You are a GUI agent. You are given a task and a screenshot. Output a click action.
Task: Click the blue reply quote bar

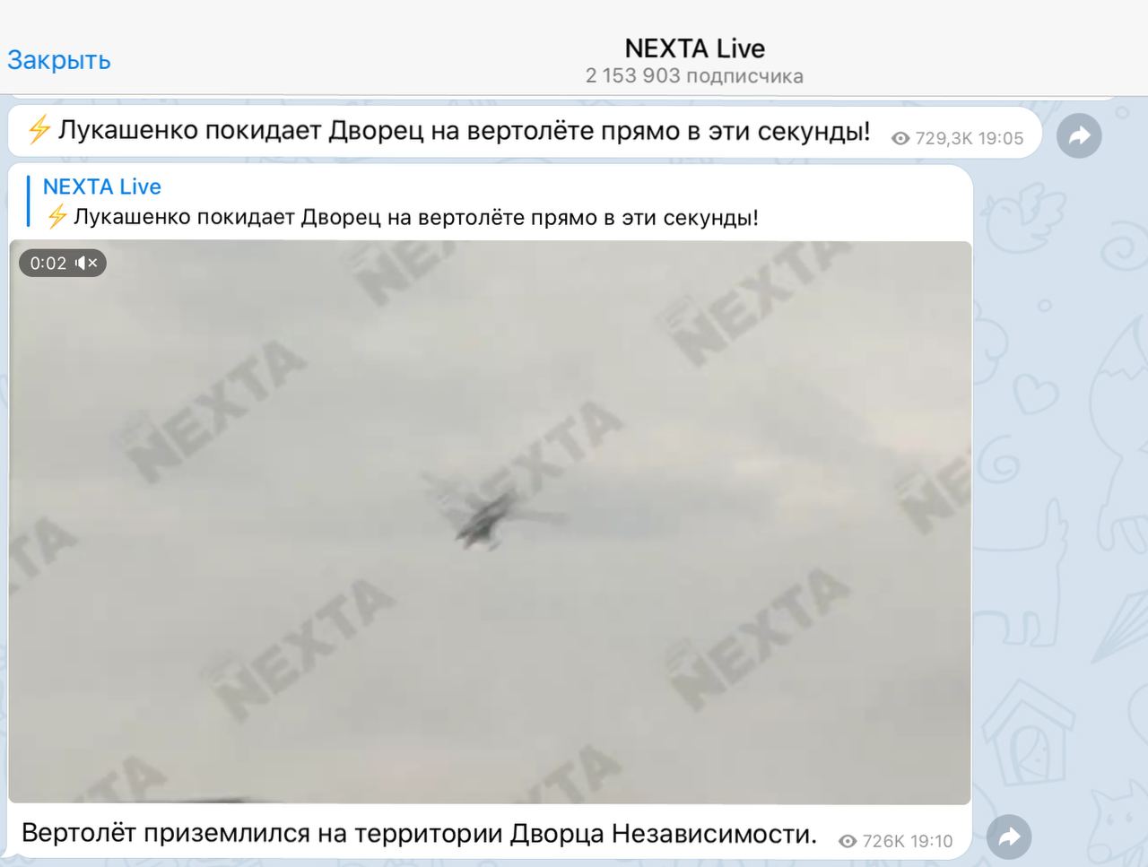30,201
